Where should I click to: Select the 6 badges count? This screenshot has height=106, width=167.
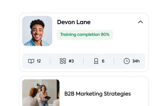(x=103, y=61)
